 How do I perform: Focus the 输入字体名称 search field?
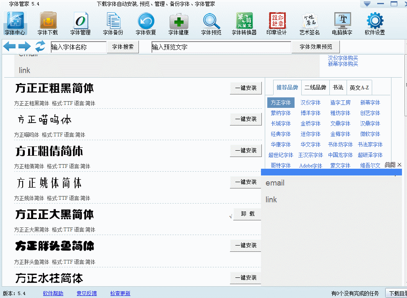[78, 47]
